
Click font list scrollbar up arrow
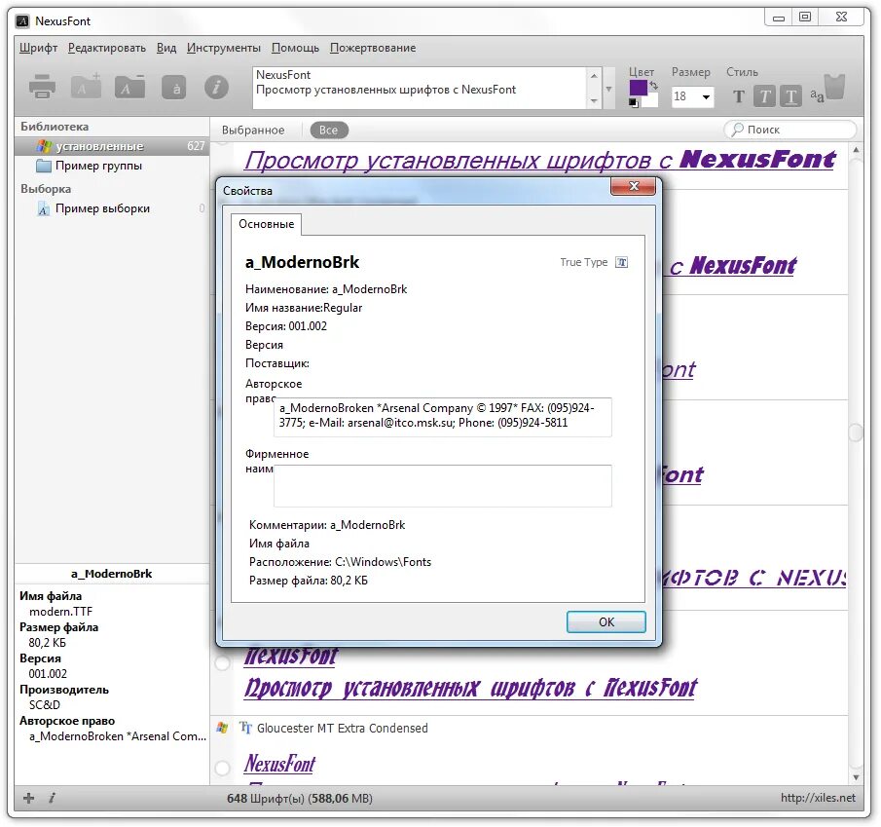pos(856,150)
